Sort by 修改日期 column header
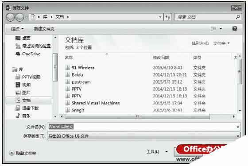Image resolution: width=248 pixels, height=166 pixels. [x=161, y=58]
